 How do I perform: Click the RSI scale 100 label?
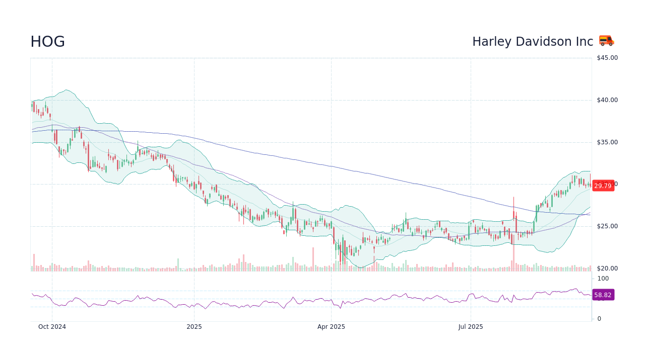tap(603, 279)
